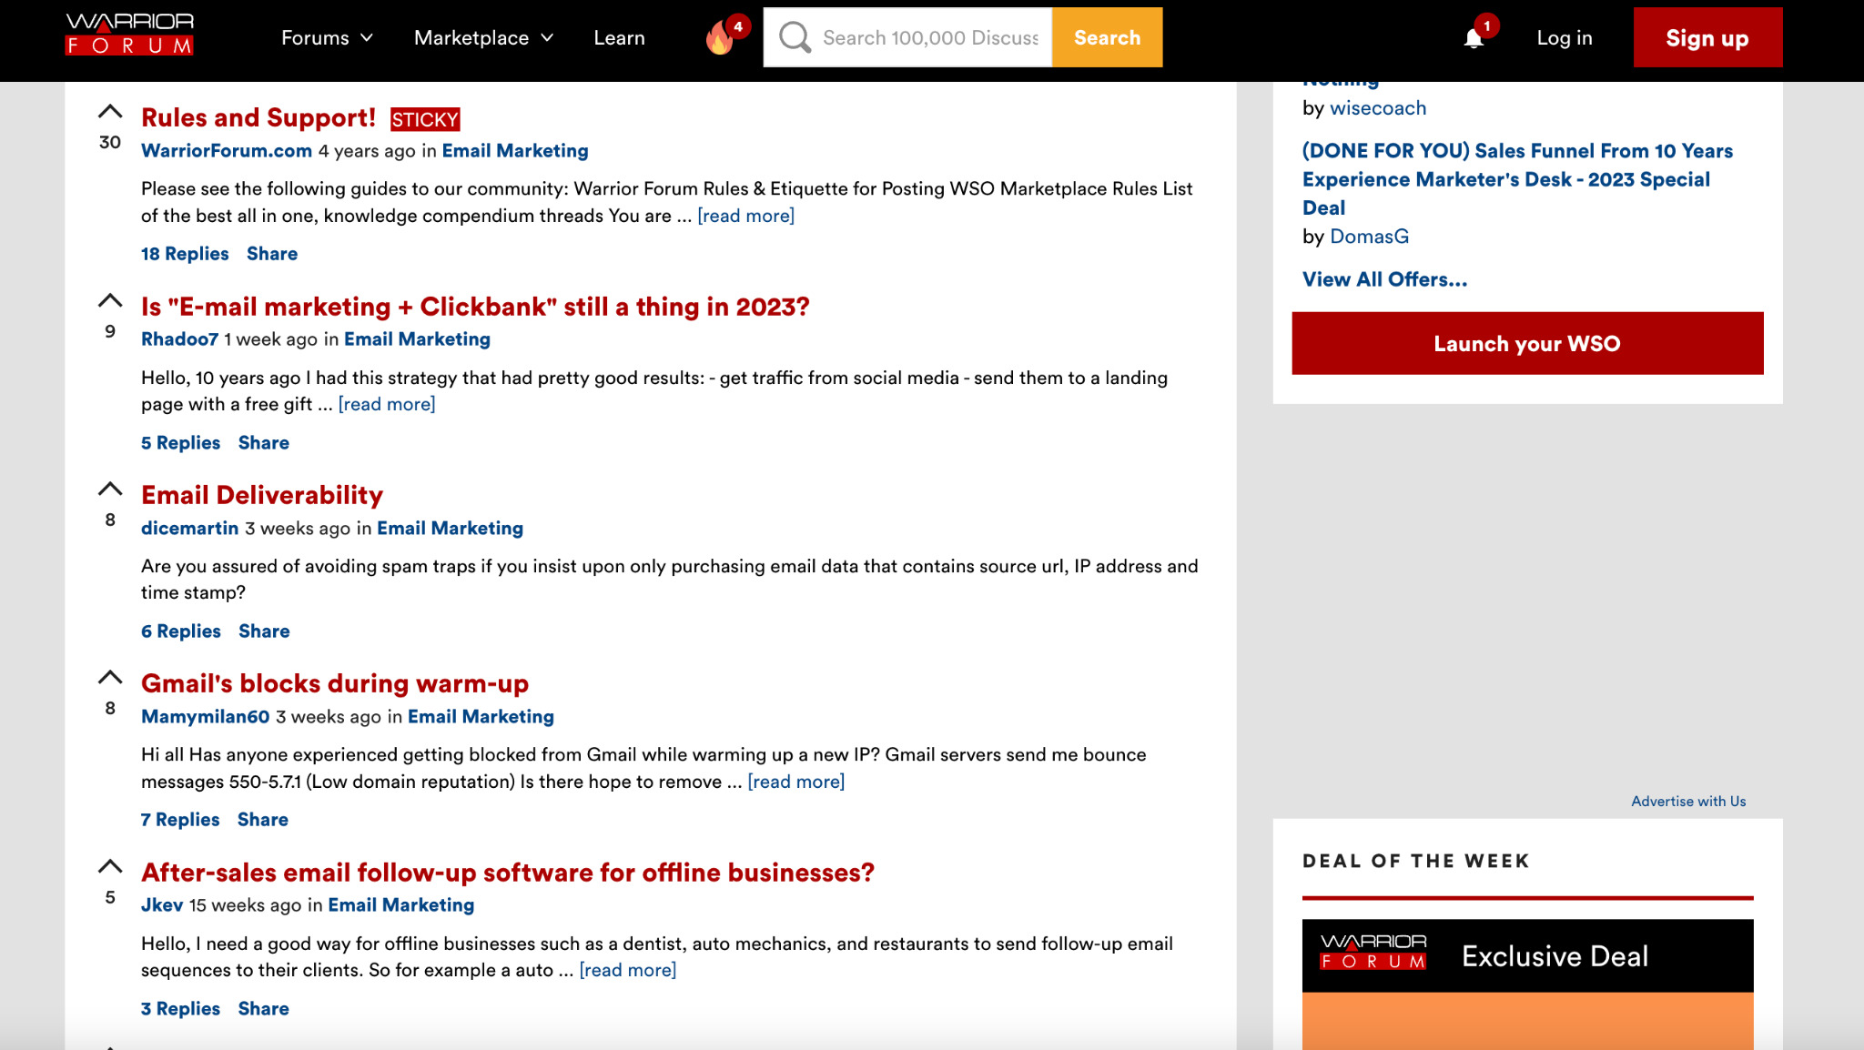Click Share on Rules and Support post

point(271,254)
